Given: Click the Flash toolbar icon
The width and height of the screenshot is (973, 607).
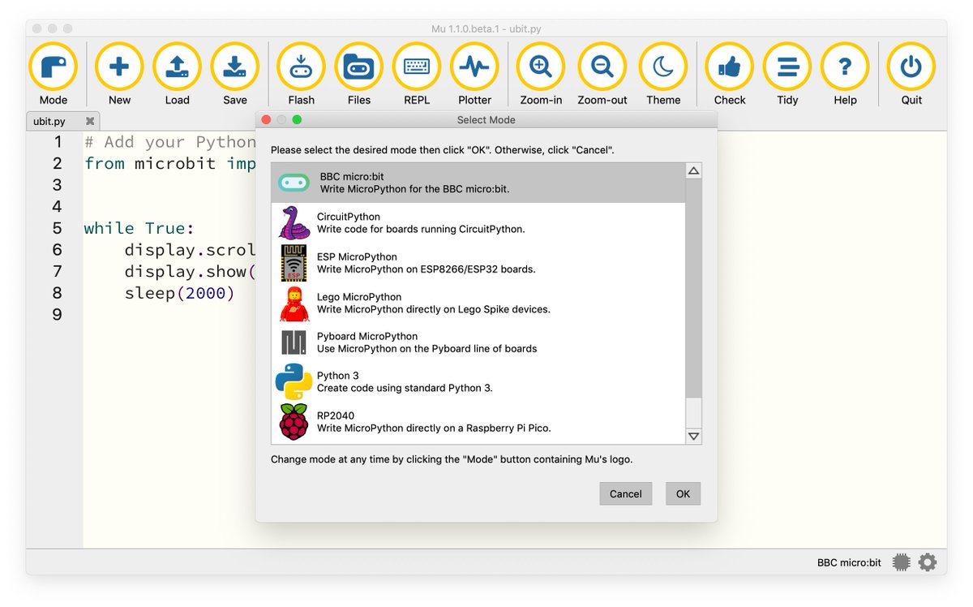Looking at the screenshot, I should coord(300,66).
